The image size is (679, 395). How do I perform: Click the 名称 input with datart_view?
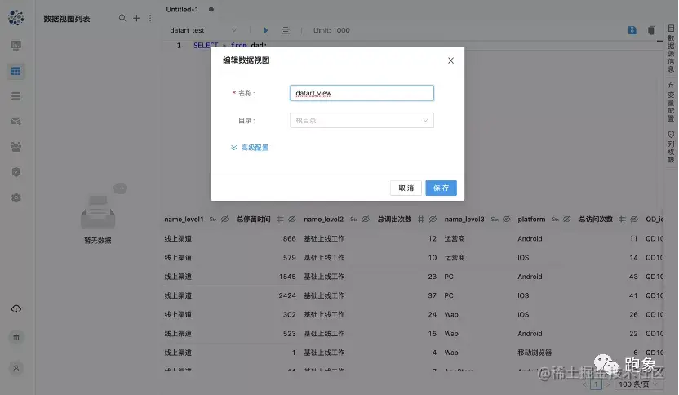coord(362,93)
